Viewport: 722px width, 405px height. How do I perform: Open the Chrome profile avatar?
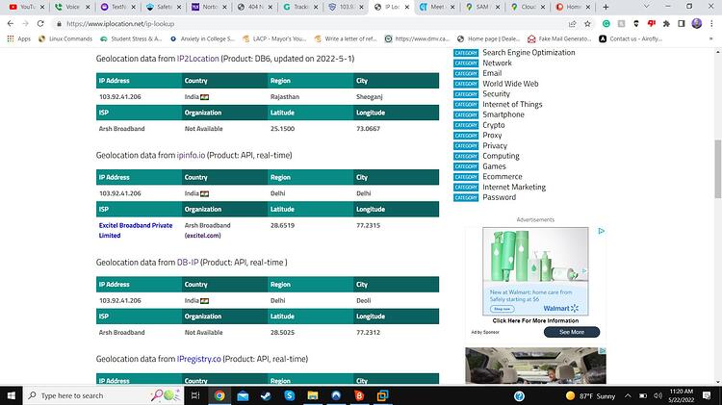click(x=697, y=23)
